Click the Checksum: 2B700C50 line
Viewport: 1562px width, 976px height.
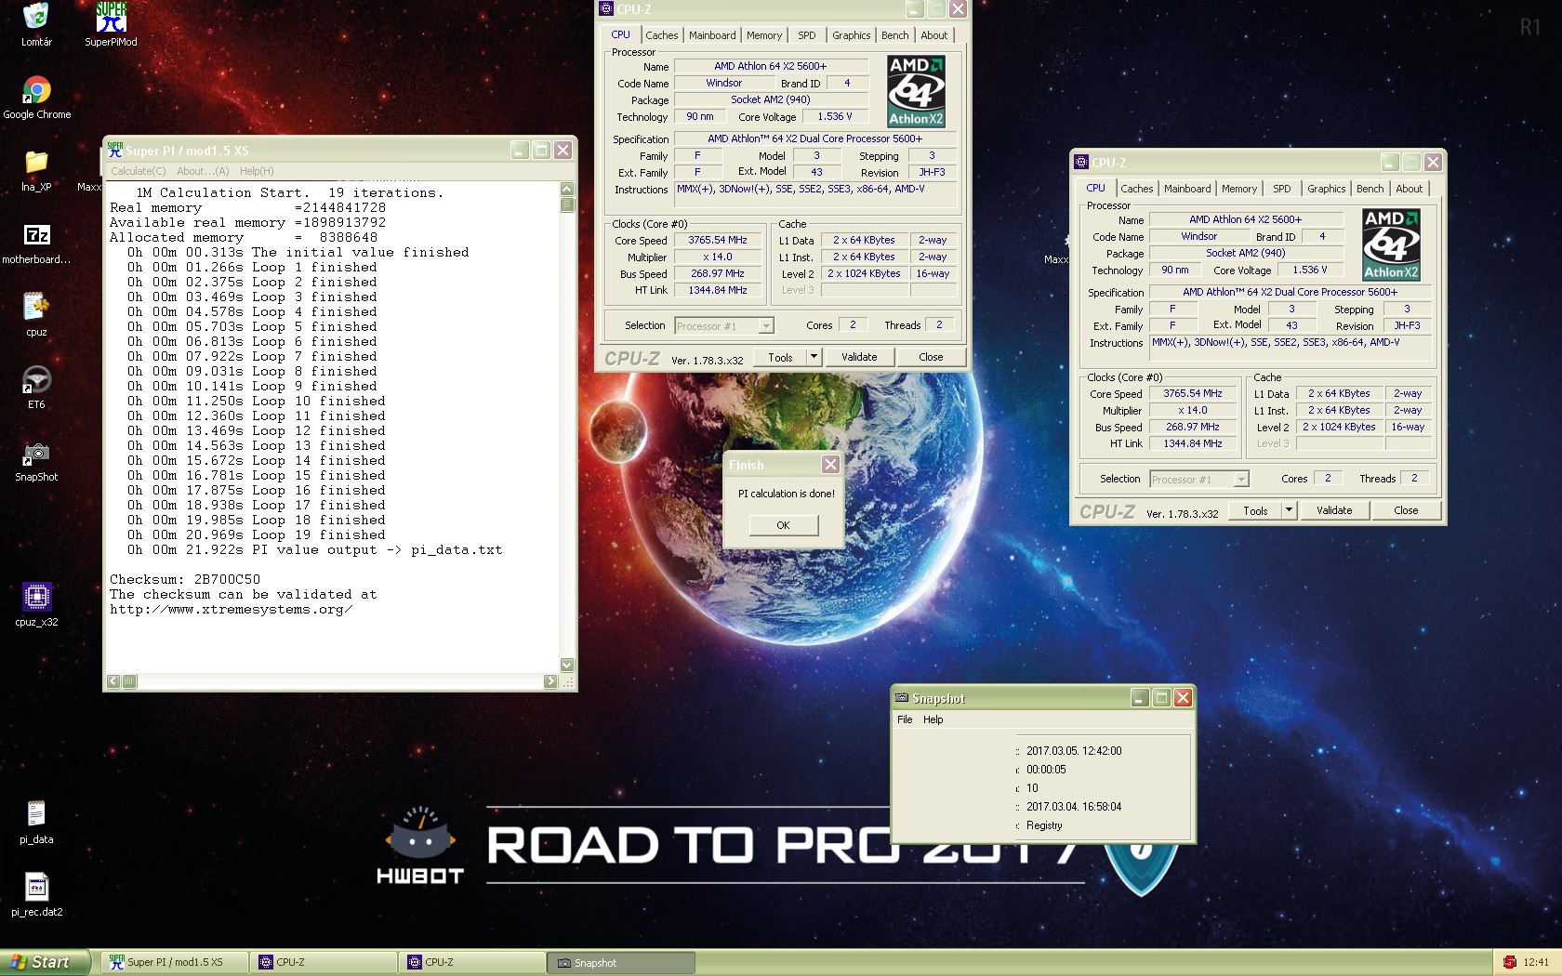coord(185,579)
